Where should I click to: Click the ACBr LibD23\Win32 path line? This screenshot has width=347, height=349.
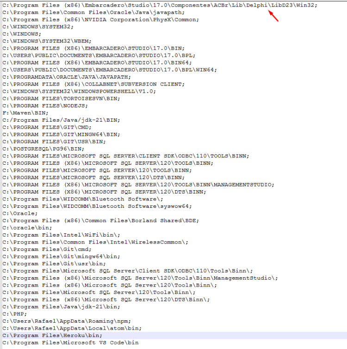[x=160, y=5]
